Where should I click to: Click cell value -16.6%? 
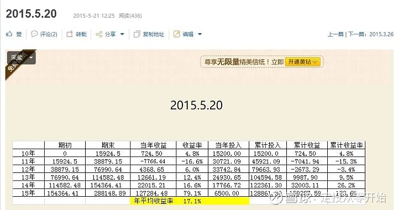(192, 161)
